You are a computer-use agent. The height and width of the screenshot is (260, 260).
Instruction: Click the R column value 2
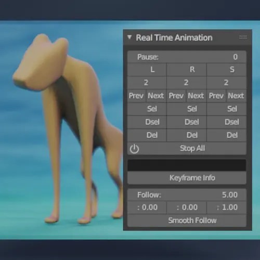187,83
